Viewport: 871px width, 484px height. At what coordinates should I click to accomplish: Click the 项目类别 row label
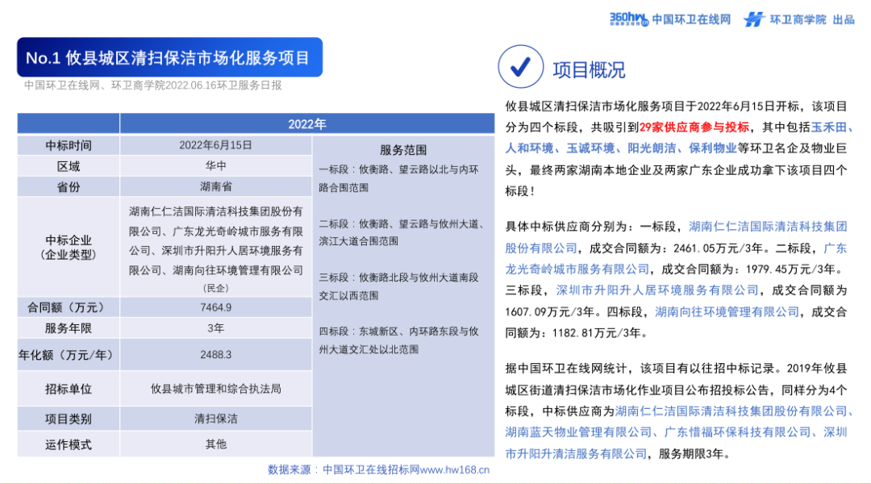coord(69,419)
